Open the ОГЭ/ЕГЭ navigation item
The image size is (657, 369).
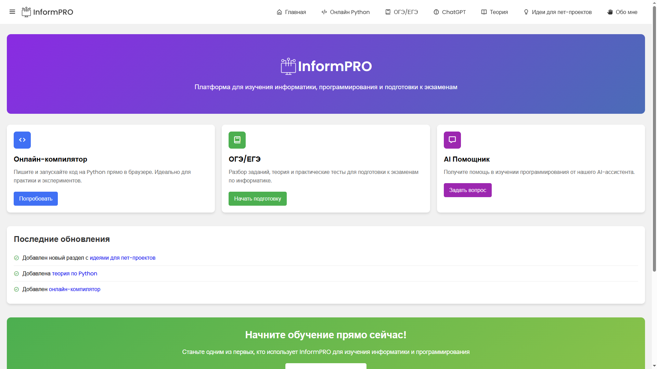coord(402,12)
